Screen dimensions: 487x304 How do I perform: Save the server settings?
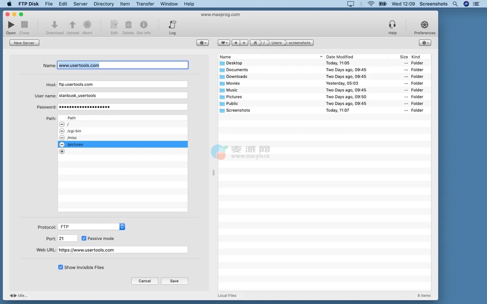tap(174, 281)
